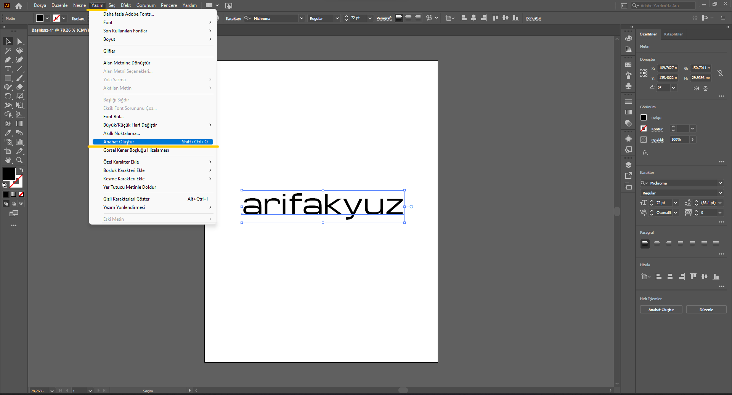Click the Düzenle button under Hızlı İşlemler
Screen dimensions: 732x395
(706, 309)
